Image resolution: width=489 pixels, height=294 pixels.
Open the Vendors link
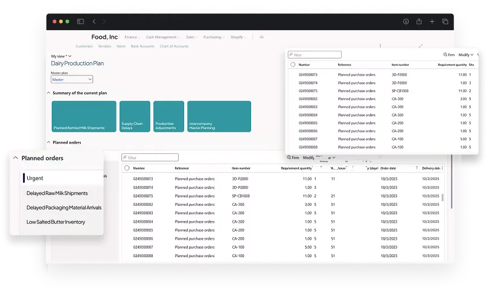click(x=104, y=46)
